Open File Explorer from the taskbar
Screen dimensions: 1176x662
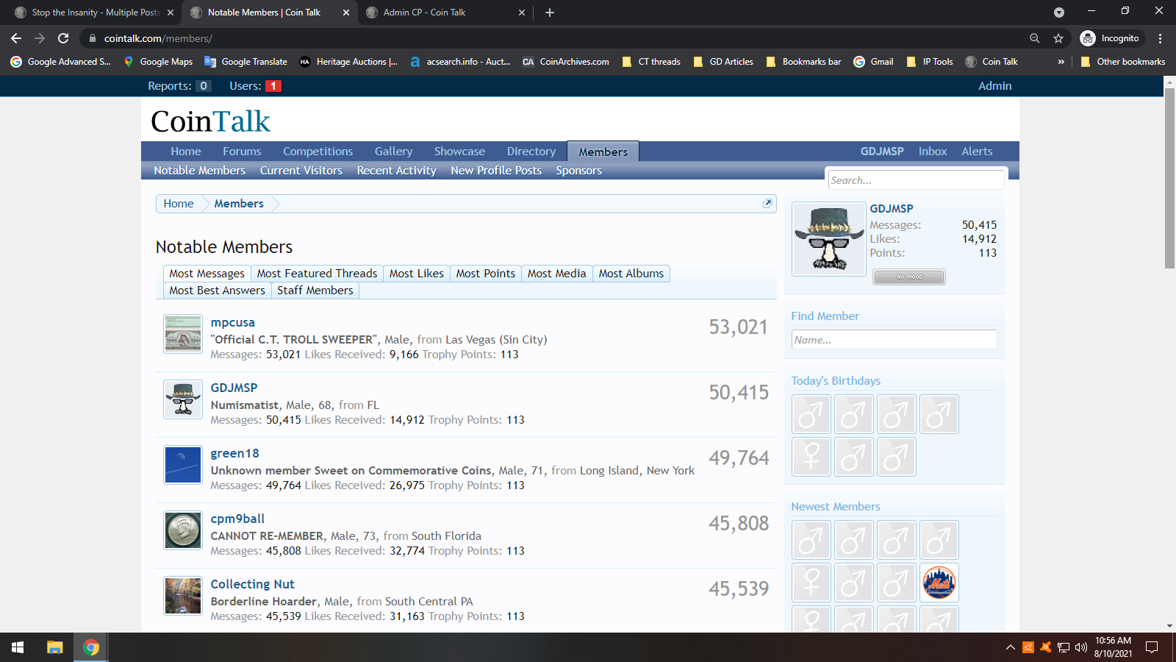coord(54,647)
